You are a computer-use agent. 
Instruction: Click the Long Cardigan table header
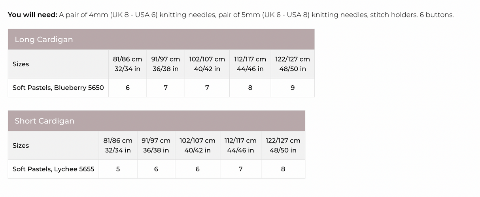[x=43, y=39]
